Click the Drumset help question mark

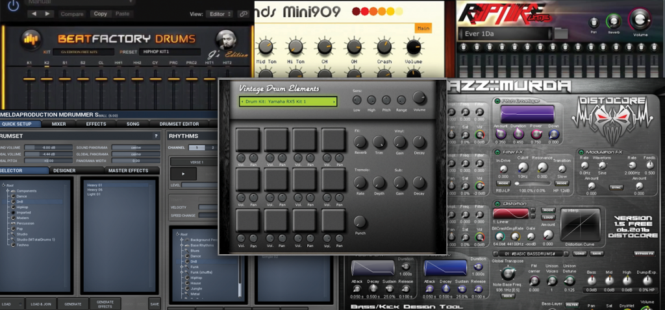[x=156, y=136]
